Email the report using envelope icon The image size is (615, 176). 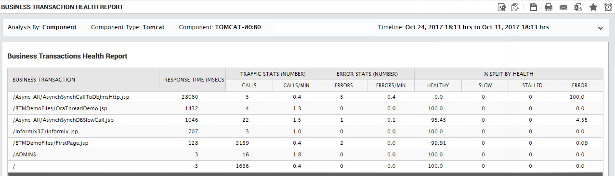(563, 7)
